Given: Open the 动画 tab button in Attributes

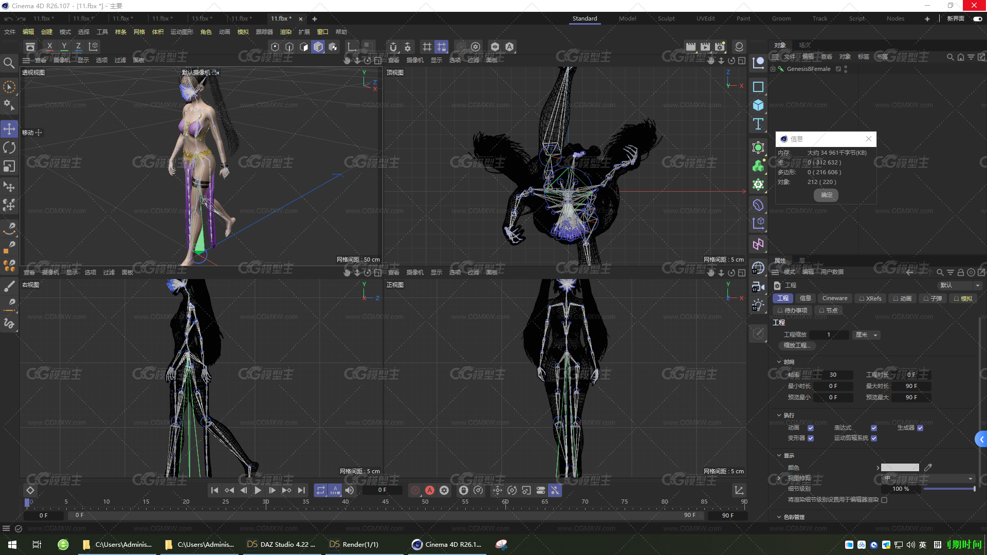Looking at the screenshot, I should pos(902,299).
